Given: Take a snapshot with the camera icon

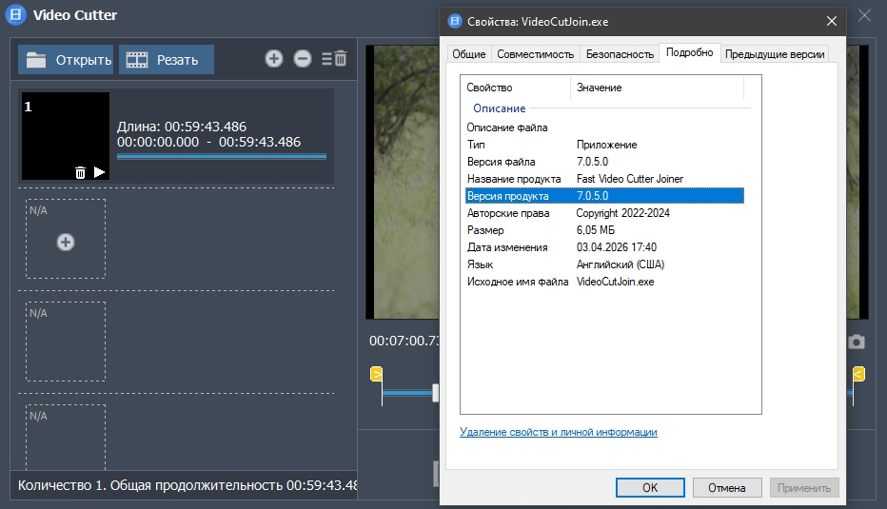Looking at the screenshot, I should point(857,342).
